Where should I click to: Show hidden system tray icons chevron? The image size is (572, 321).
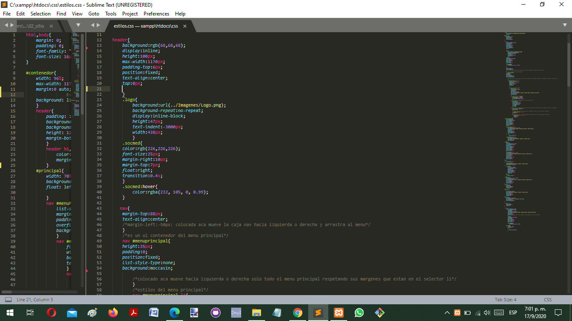pyautogui.click(x=447, y=313)
